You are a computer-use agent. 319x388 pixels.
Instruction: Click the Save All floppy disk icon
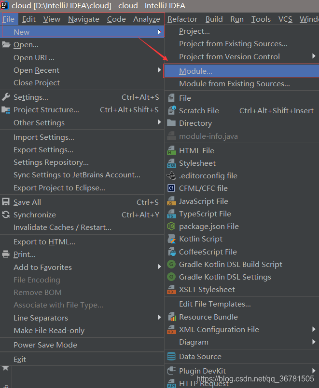(6, 202)
